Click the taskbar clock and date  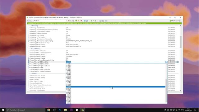tap(189, 110)
